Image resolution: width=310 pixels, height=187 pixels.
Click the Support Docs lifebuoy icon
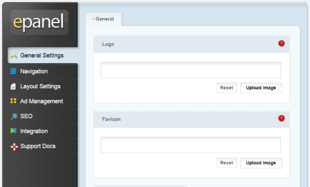point(14,147)
